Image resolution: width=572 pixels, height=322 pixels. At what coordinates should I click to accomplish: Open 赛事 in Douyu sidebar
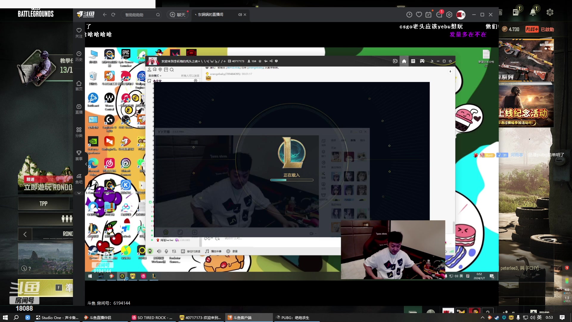tap(79, 155)
